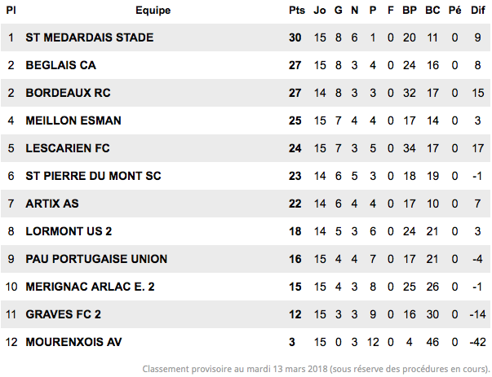Click the ARTIX AS team name

point(52,204)
